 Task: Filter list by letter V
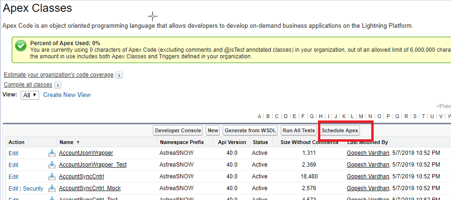pos(441,116)
